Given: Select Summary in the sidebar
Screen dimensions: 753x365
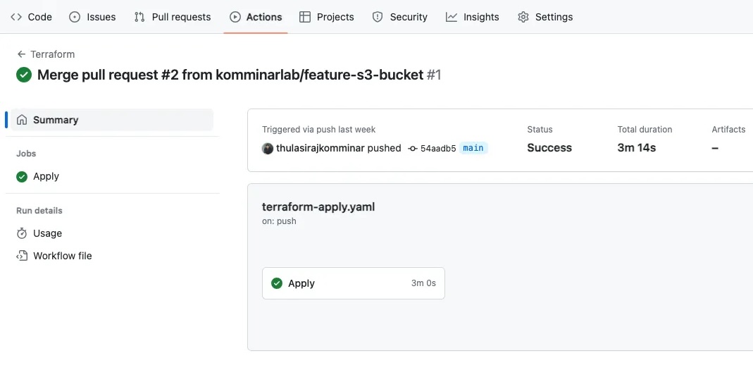Looking at the screenshot, I should (112, 120).
